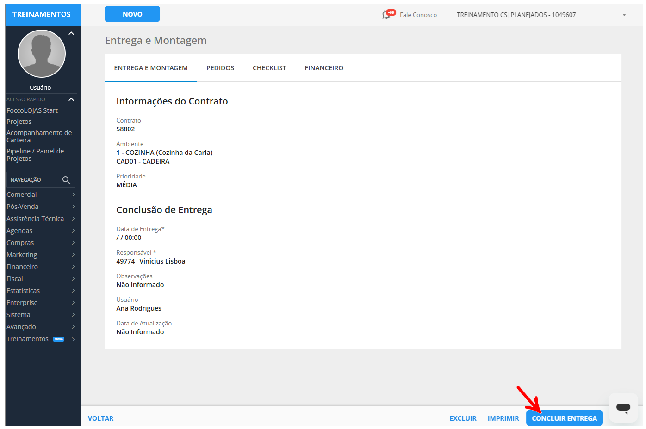The height and width of the screenshot is (429, 646).
Task: Click the Novo badge beside Treinamentos
Action: [59, 339]
